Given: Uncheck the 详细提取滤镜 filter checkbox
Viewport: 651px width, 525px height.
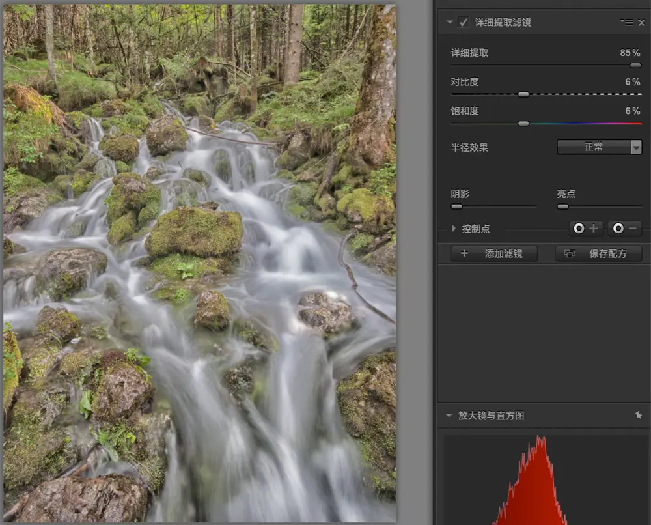Looking at the screenshot, I should [x=463, y=22].
